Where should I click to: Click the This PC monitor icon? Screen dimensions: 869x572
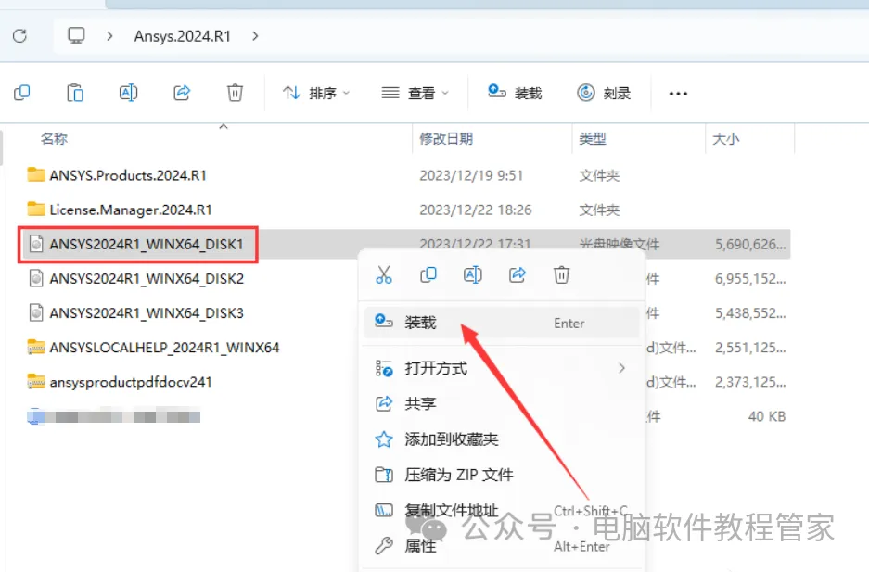76,36
